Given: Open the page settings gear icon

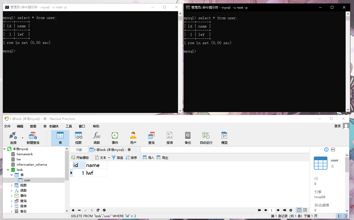Looking at the screenshot, I should [291, 210].
